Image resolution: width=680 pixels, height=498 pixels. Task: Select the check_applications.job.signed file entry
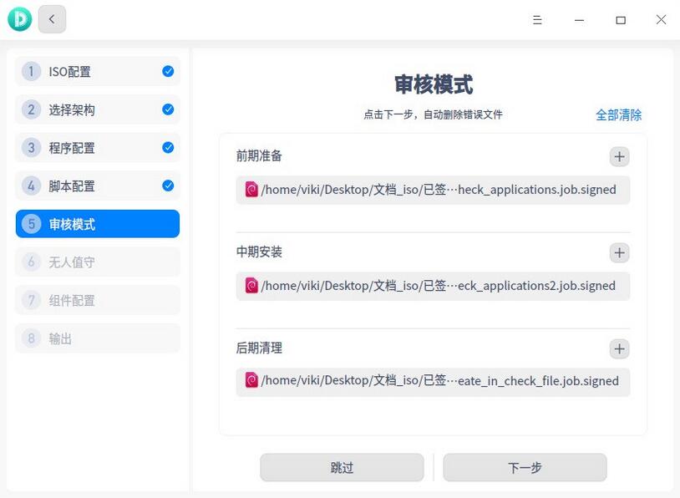432,190
